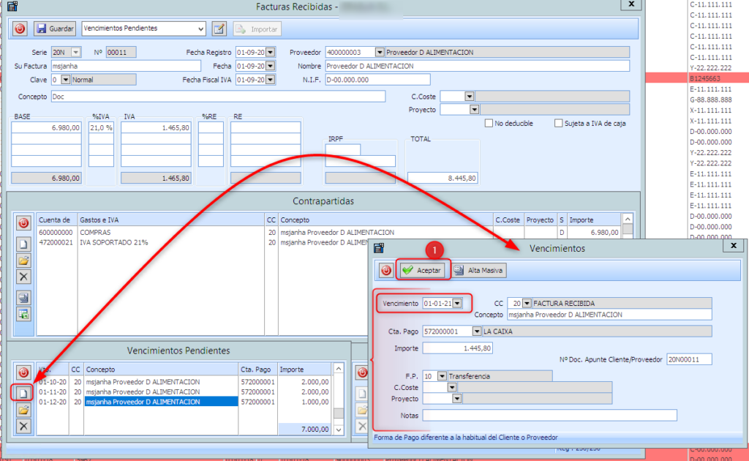The width and height of the screenshot is (749, 461).
Task: Click the Concepto field containing Doc
Action: 217,97
